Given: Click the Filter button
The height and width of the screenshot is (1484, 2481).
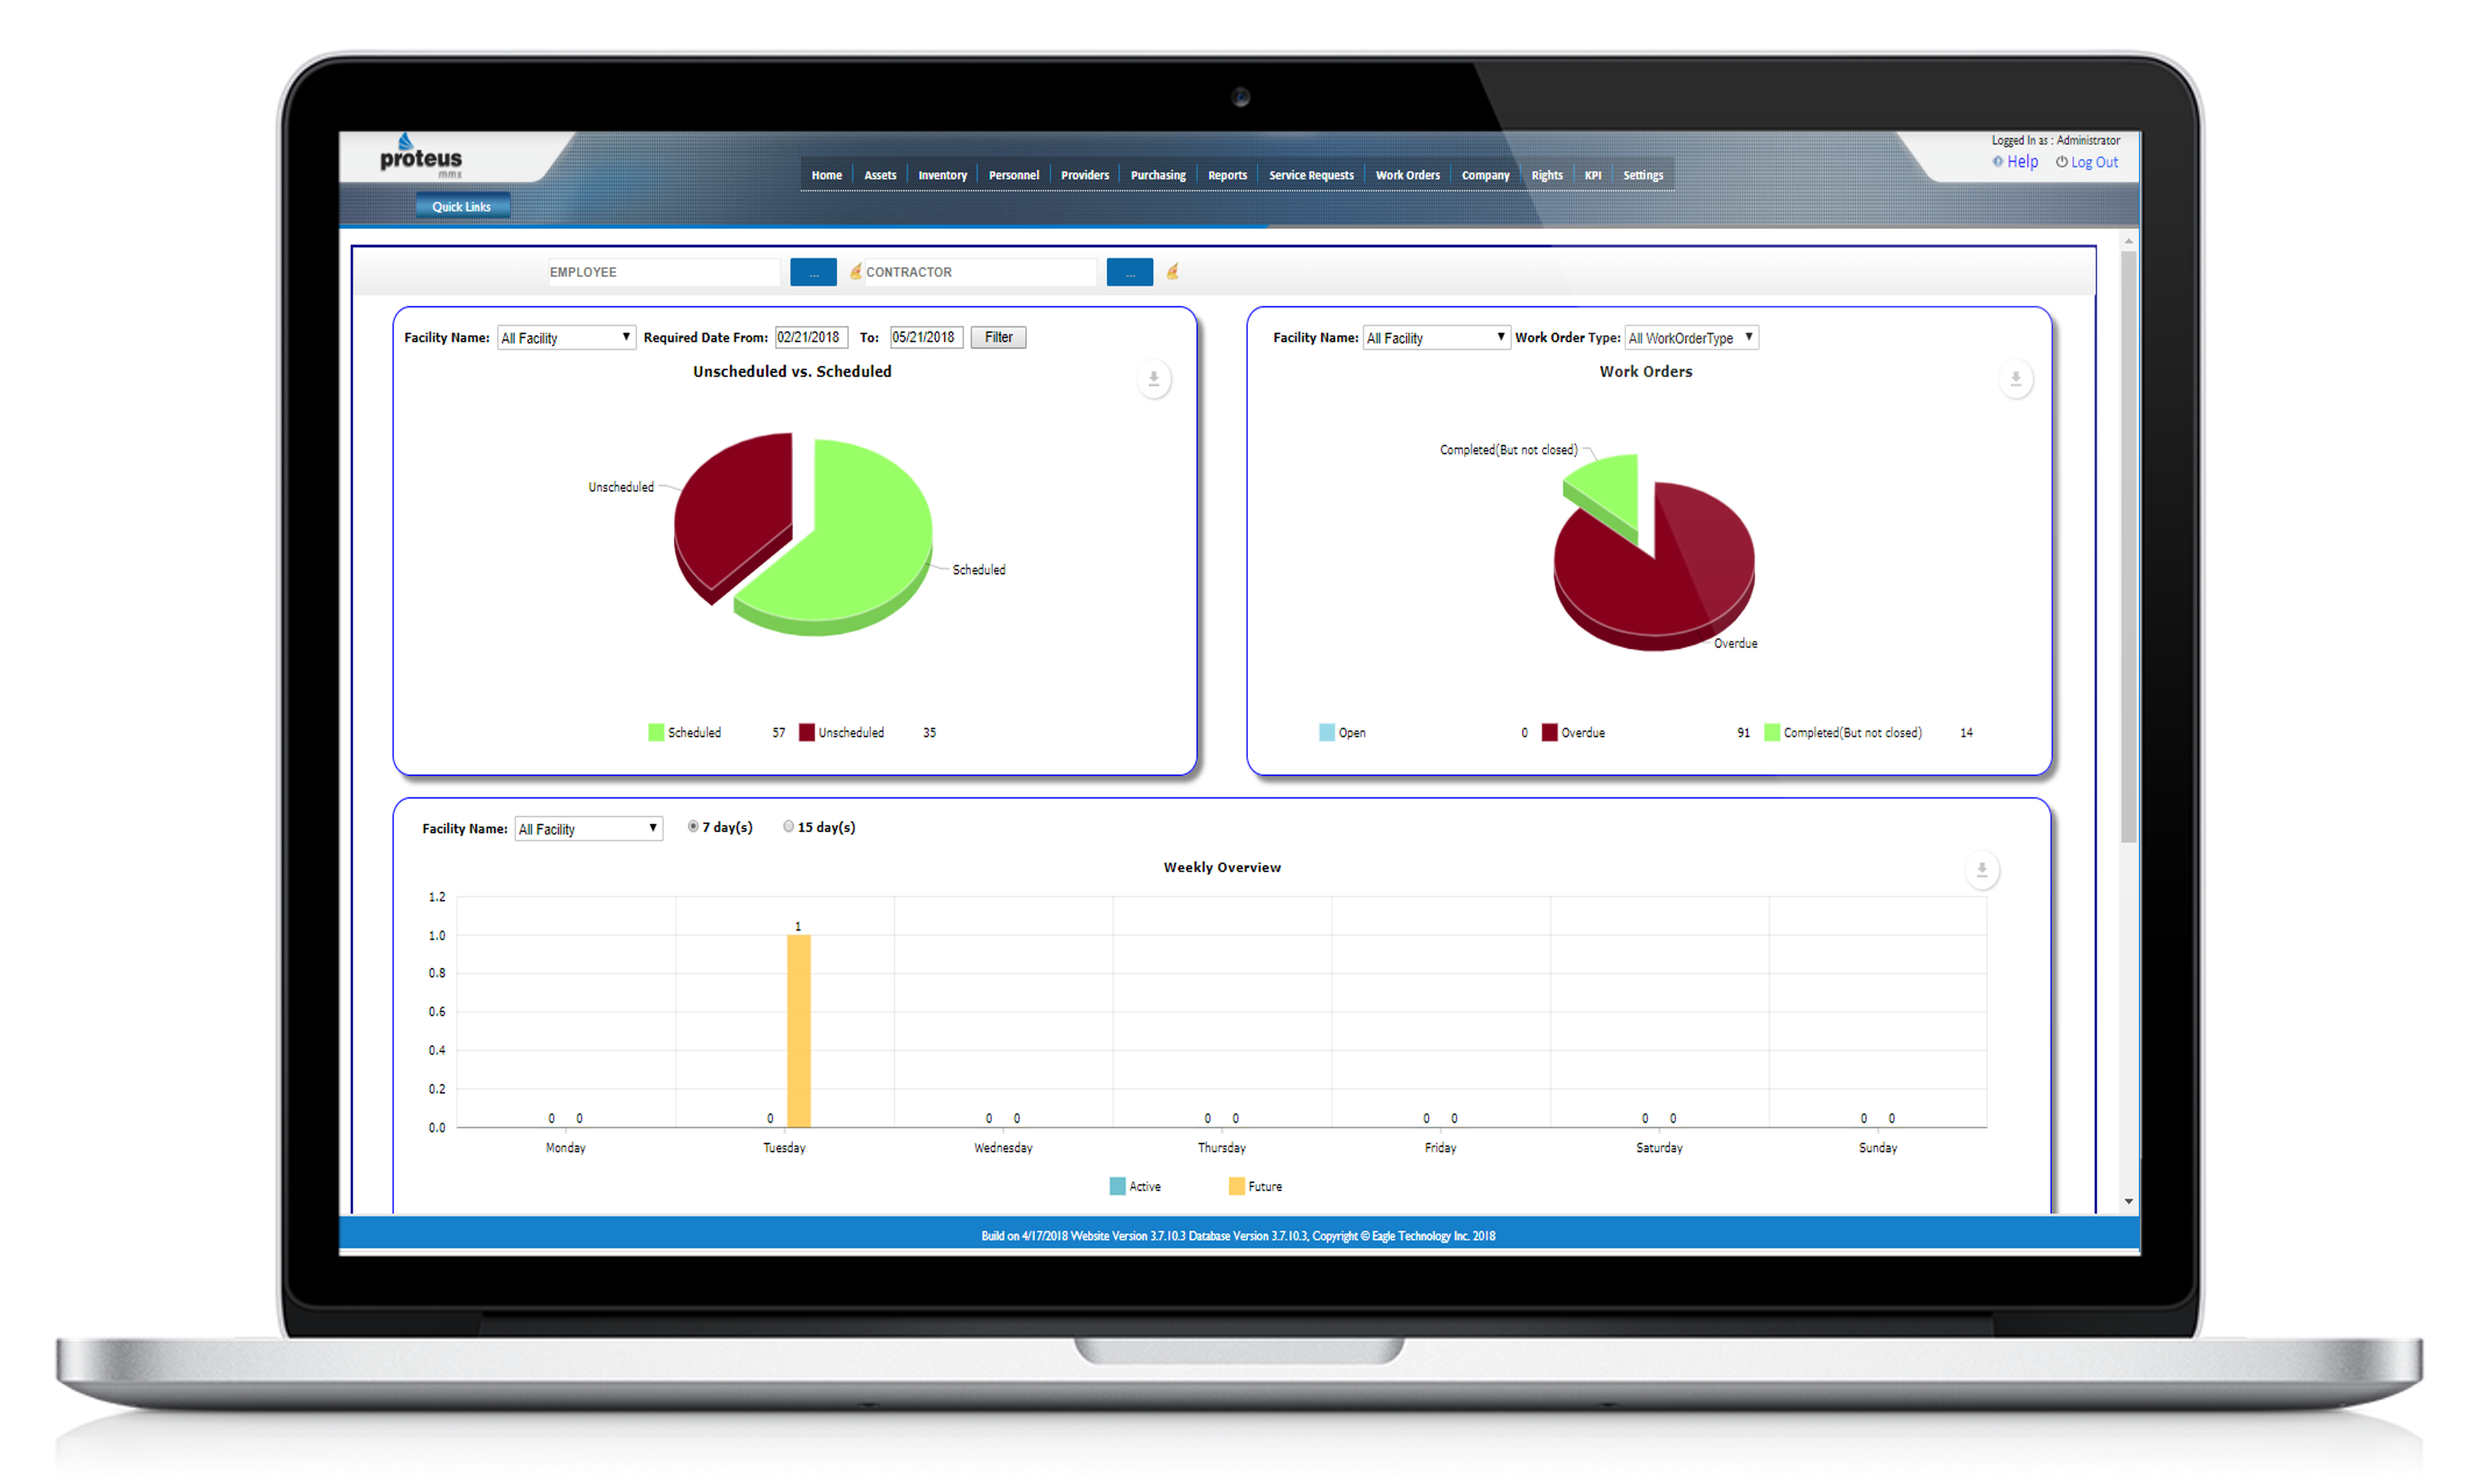Looking at the screenshot, I should (x=998, y=337).
